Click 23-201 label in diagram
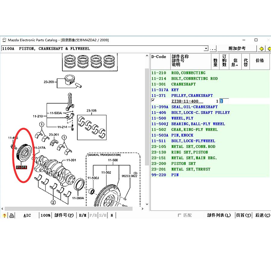271x271 pixels. point(54,135)
